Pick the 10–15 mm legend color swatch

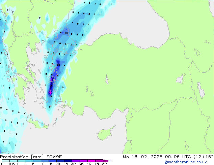45,161
